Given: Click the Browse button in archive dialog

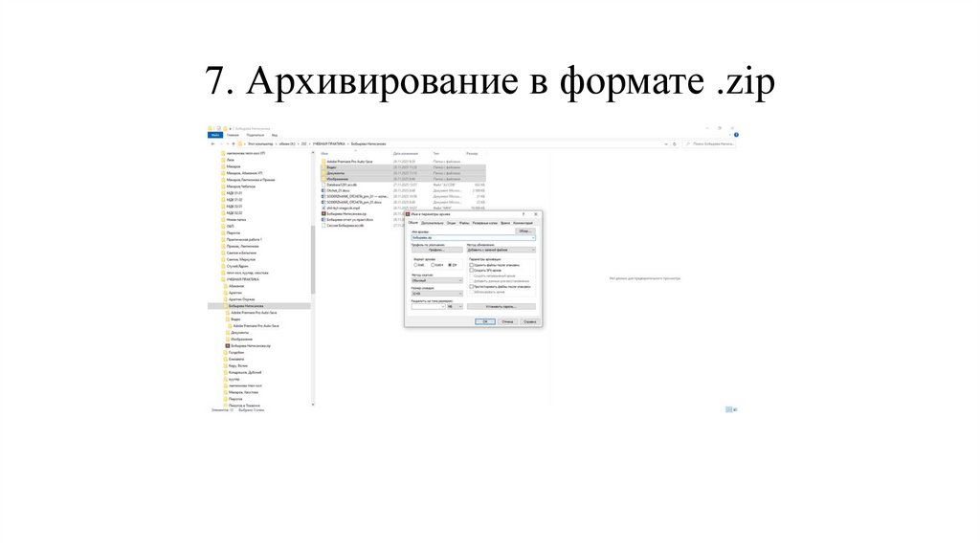Looking at the screenshot, I should click(524, 231).
